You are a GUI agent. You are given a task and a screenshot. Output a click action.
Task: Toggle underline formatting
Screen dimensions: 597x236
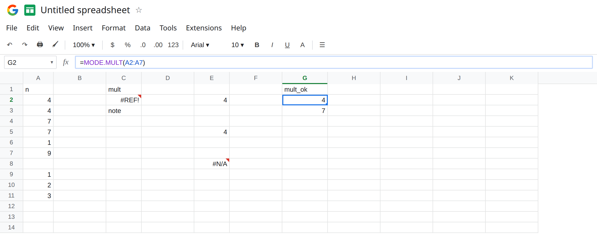pos(287,45)
